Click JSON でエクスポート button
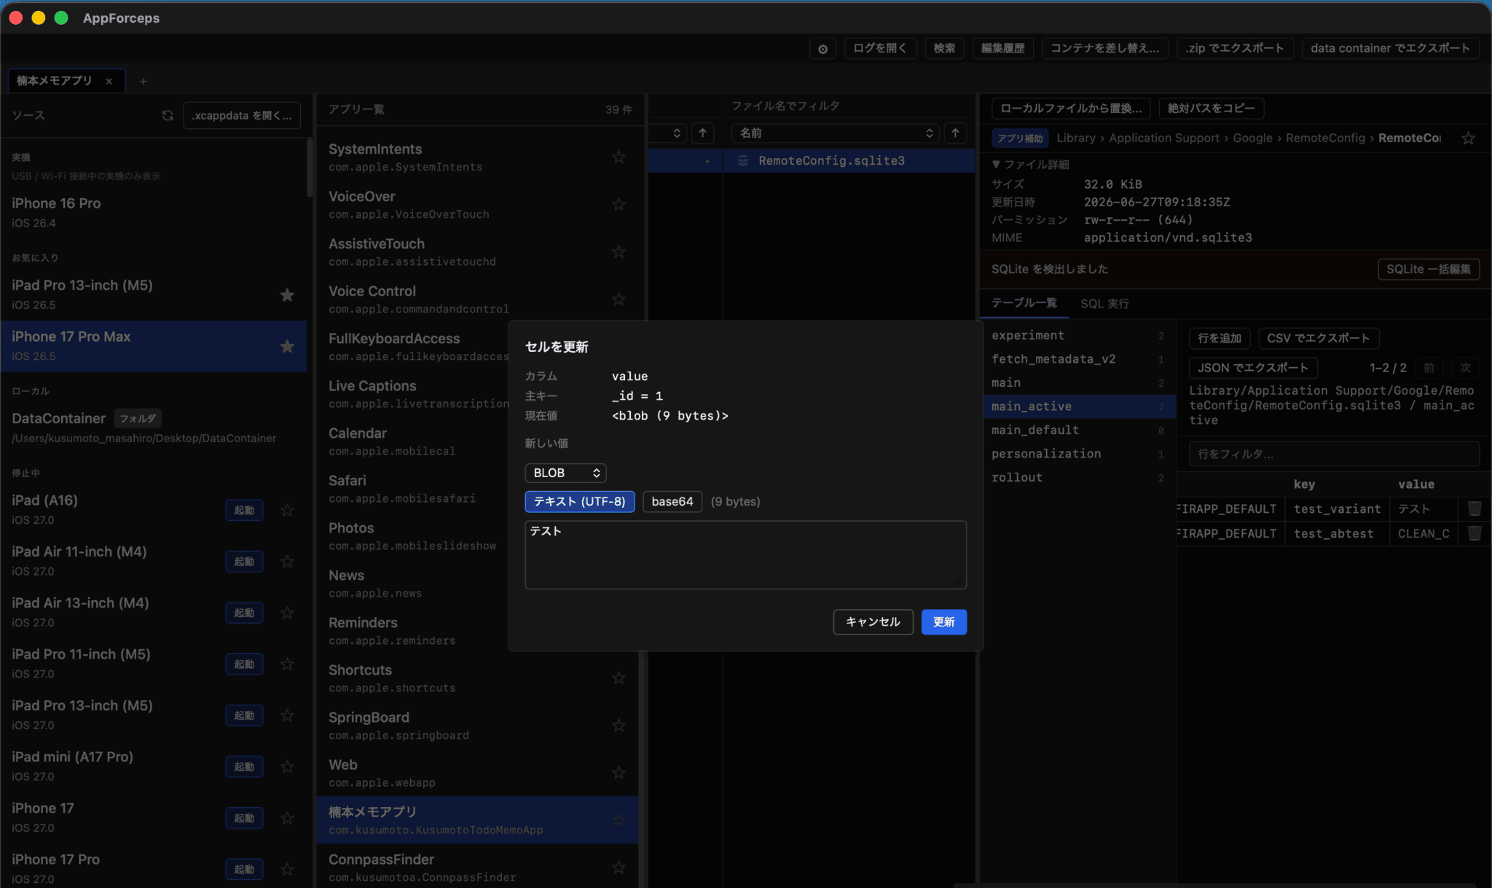The image size is (1492, 888). pos(1253,368)
